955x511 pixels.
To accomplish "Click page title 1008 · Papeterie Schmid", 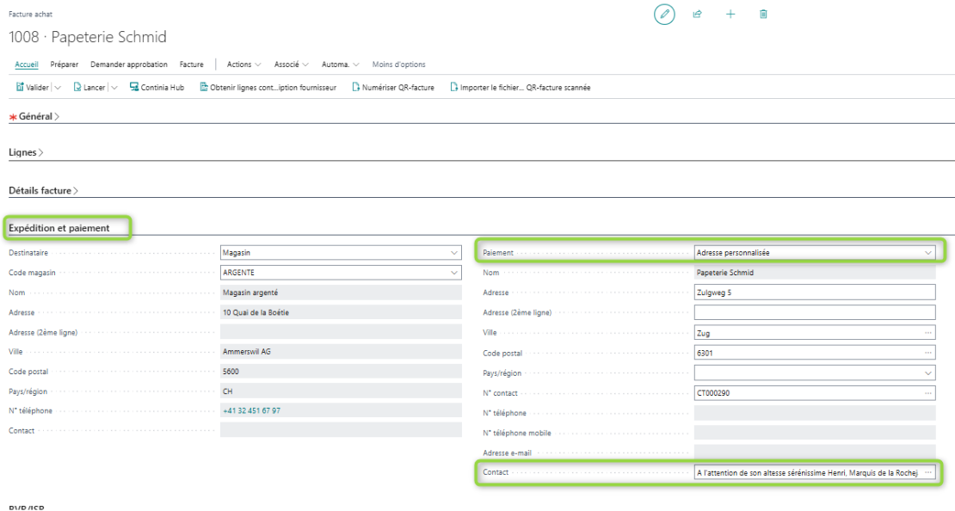I will (x=88, y=37).
